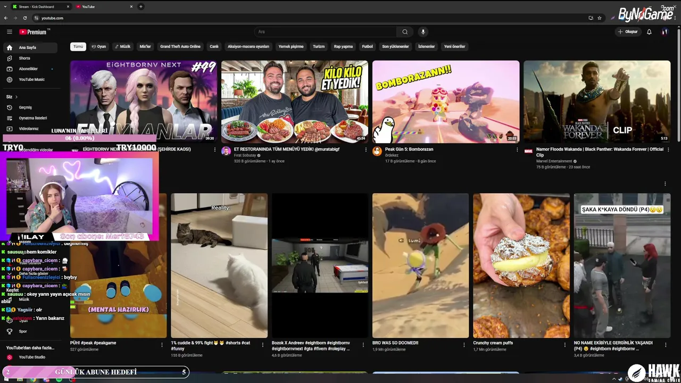The height and width of the screenshot is (383, 681).
Task: Open the ŞAKA K*KAYA DÖNDÜ short
Action: (622, 265)
